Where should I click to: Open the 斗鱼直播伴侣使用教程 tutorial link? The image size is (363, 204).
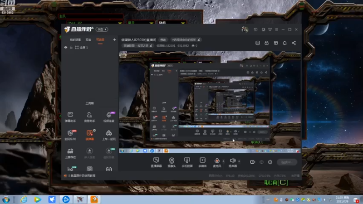pos(82,175)
